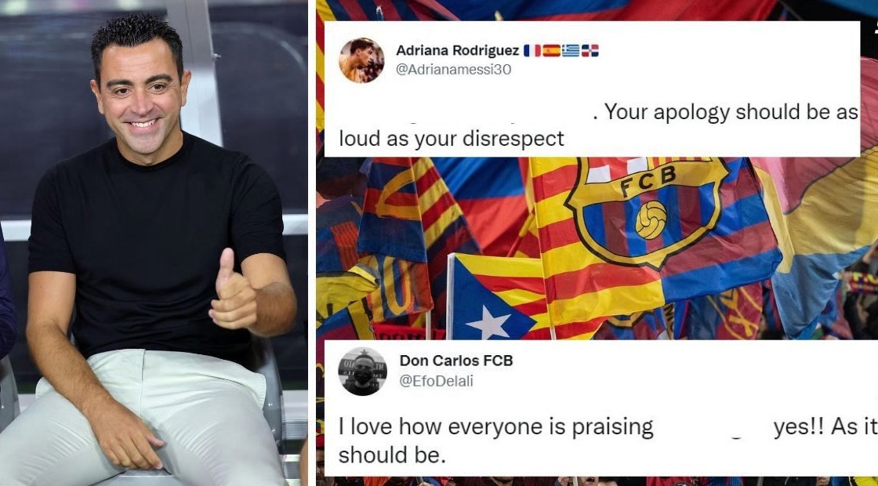Viewport: 878px width, 486px height.
Task: Click the 'yes!! As it' tweet text
Action: tap(825, 426)
